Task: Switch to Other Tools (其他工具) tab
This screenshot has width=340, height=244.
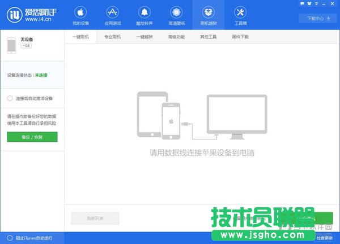Action: coord(208,37)
